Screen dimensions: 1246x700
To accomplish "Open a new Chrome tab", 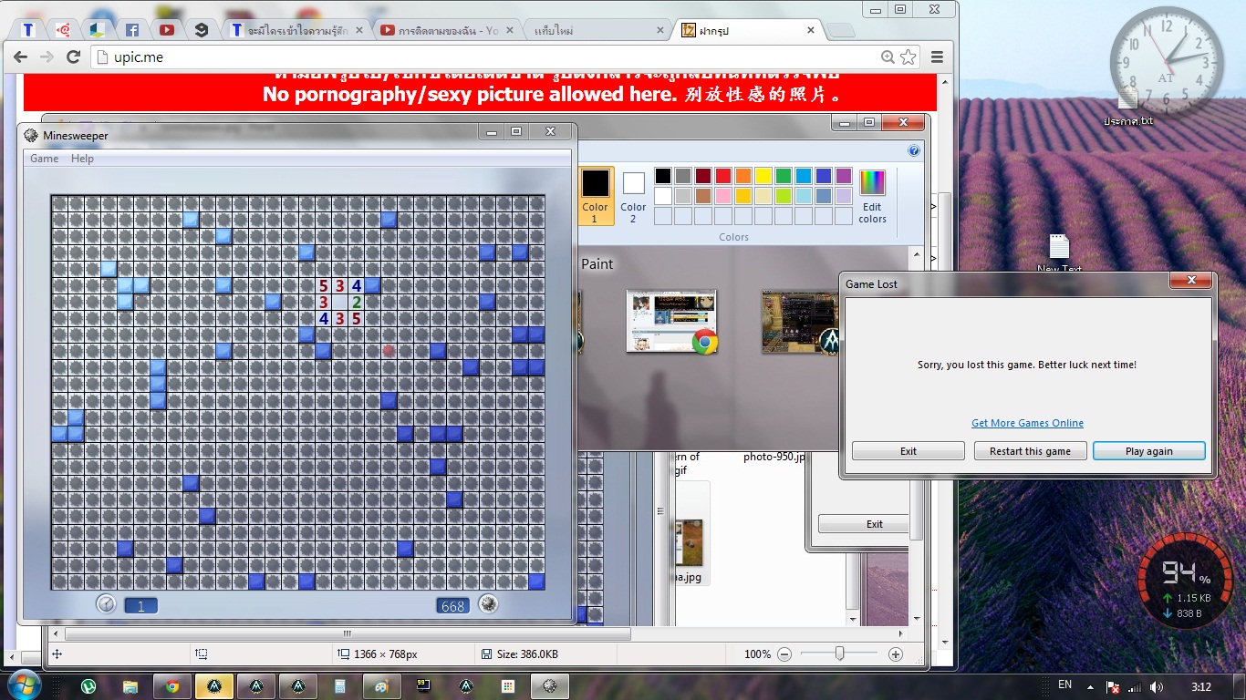I will tap(840, 31).
